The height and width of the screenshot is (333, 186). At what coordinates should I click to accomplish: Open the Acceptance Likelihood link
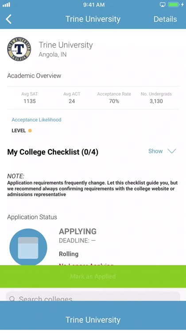36,119
